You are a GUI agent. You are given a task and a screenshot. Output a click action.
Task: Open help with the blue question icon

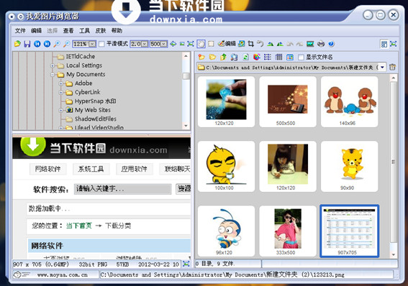[x=331, y=44]
